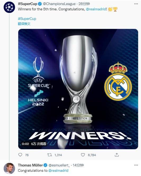Open the share icon below the video
The width and height of the screenshot is (141, 176).
coord(117,155)
